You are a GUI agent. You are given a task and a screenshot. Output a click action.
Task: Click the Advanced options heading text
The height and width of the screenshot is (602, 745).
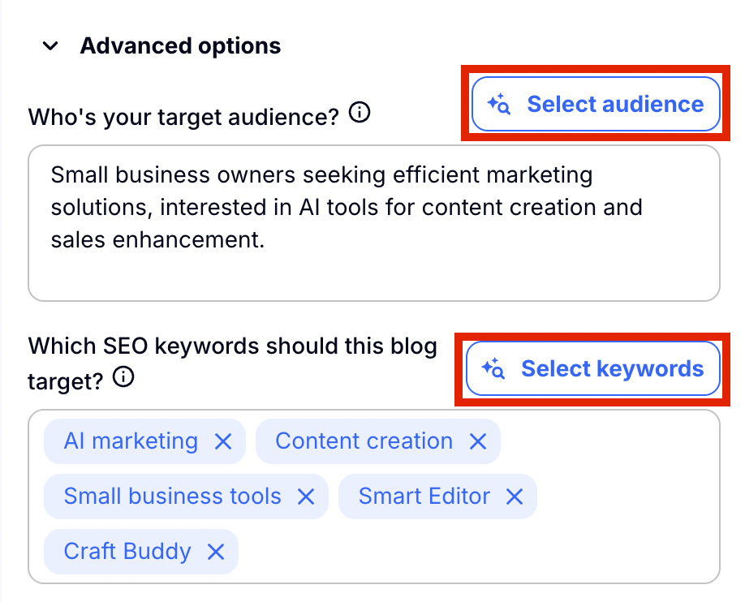(180, 46)
